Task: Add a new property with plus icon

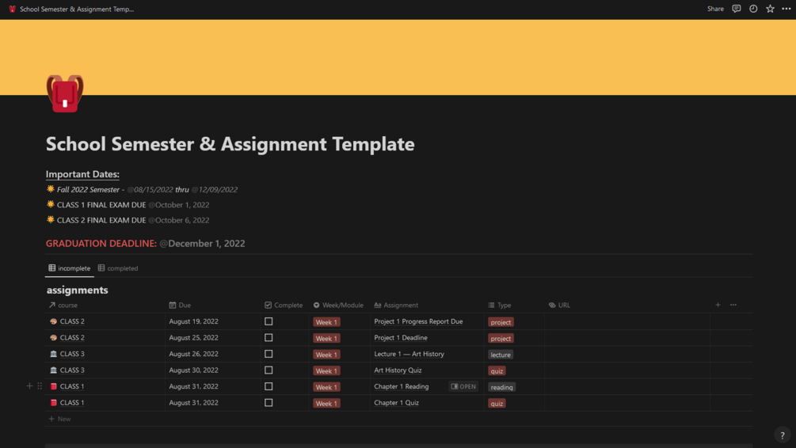Action: pyautogui.click(x=718, y=305)
